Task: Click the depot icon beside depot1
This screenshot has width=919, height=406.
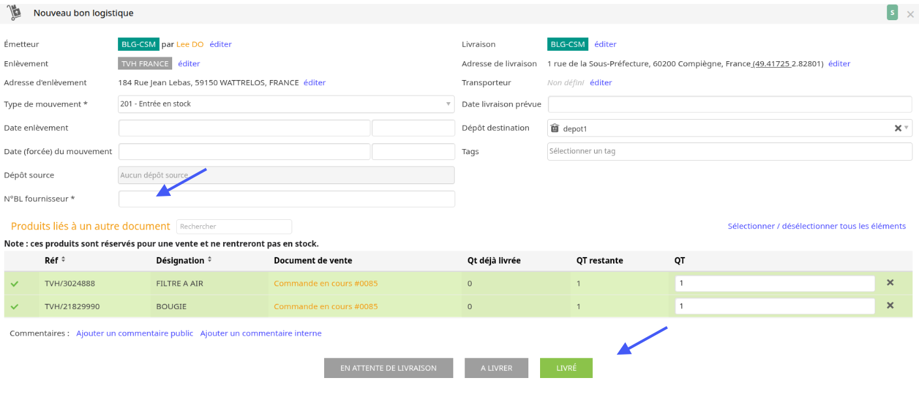Action: (x=554, y=128)
